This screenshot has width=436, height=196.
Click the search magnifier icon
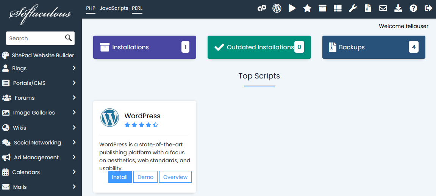(x=69, y=38)
